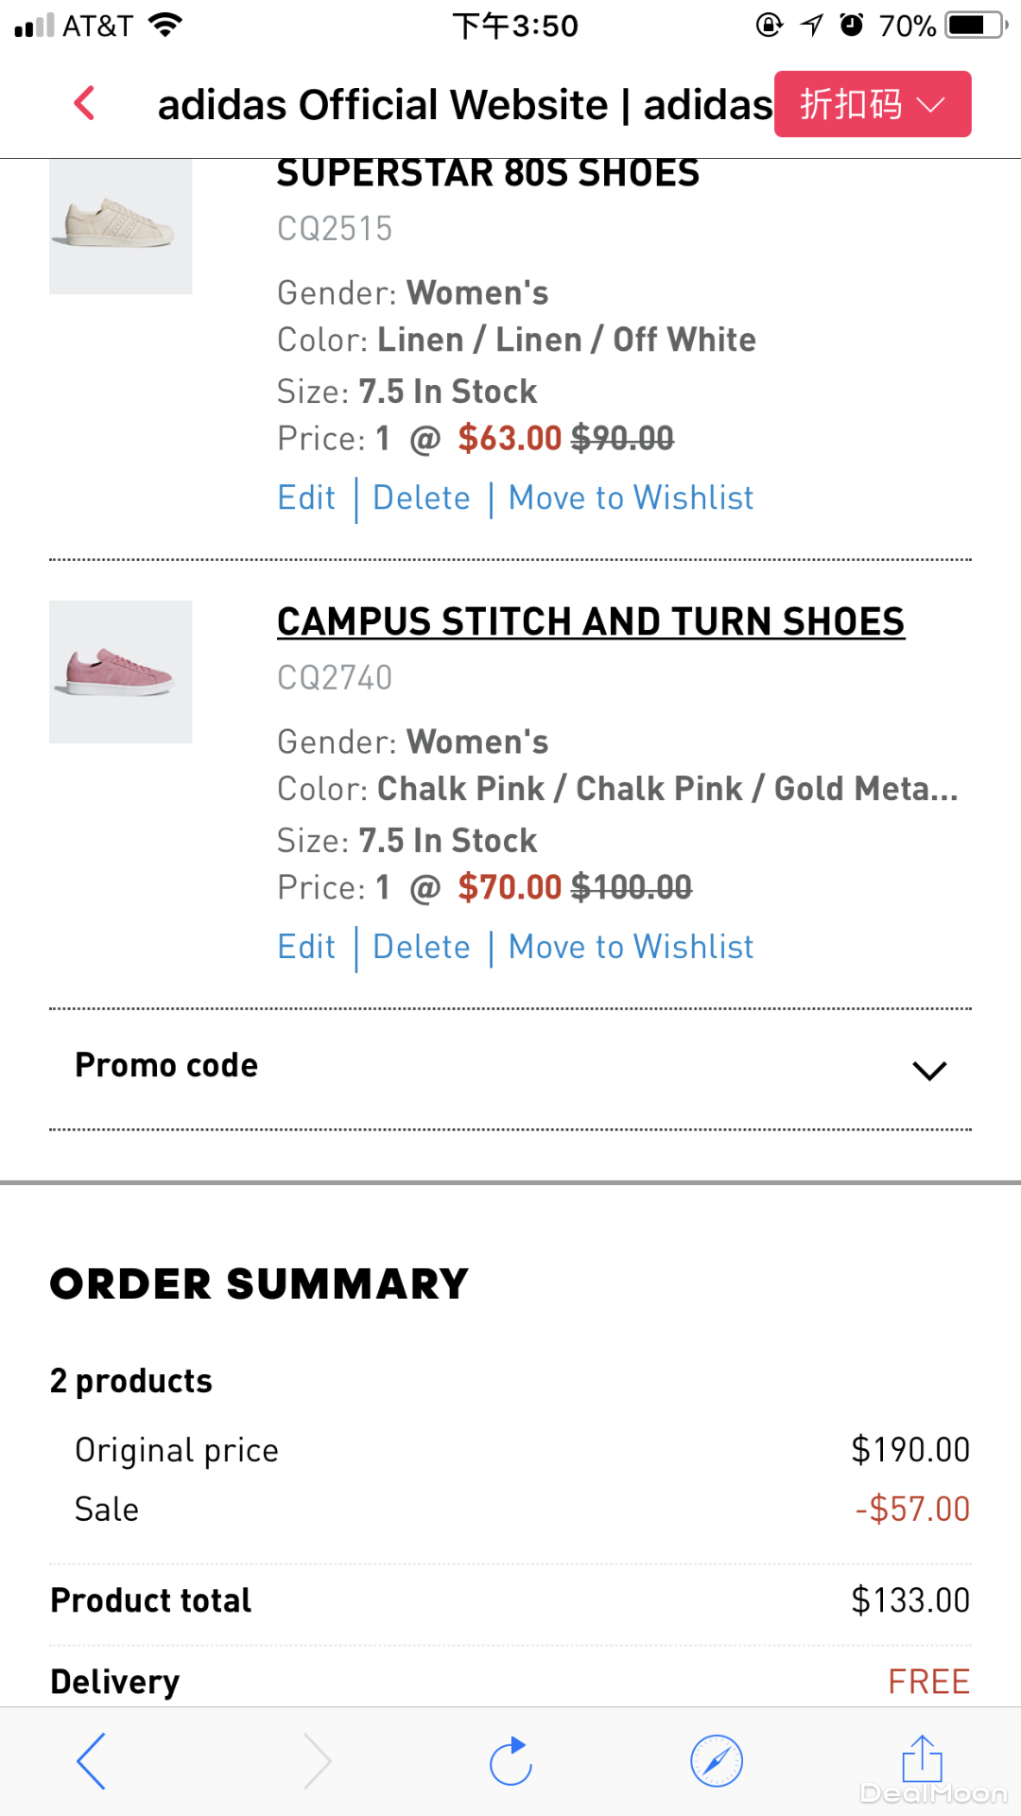
Task: Tap the Wi-Fi icon in status bar
Action: (165, 25)
